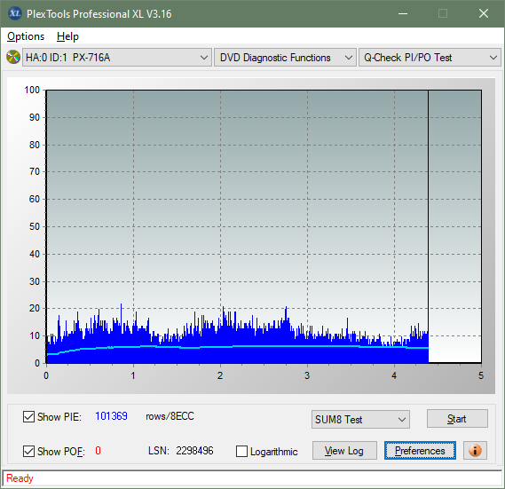Open the Options menu
The width and height of the screenshot is (505, 489).
tap(26, 36)
